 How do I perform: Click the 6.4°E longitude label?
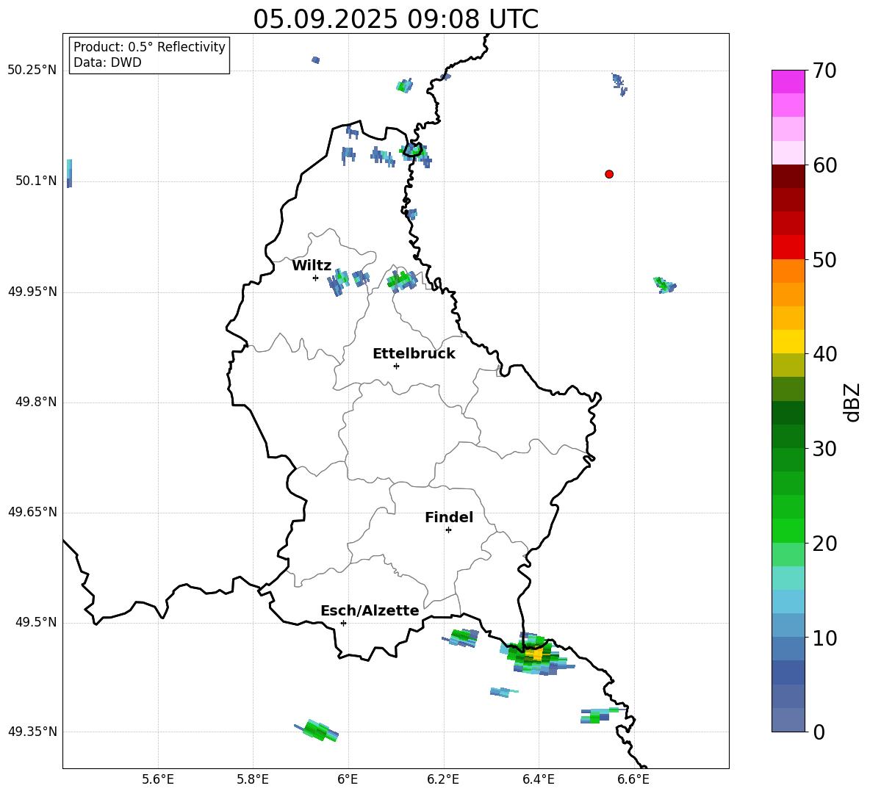pos(538,779)
